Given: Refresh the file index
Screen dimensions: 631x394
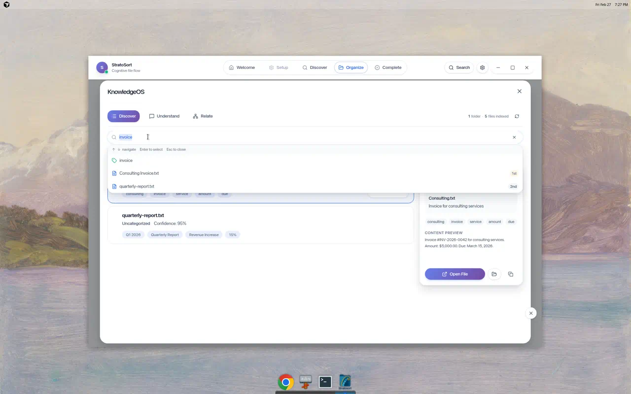Looking at the screenshot, I should (x=517, y=116).
